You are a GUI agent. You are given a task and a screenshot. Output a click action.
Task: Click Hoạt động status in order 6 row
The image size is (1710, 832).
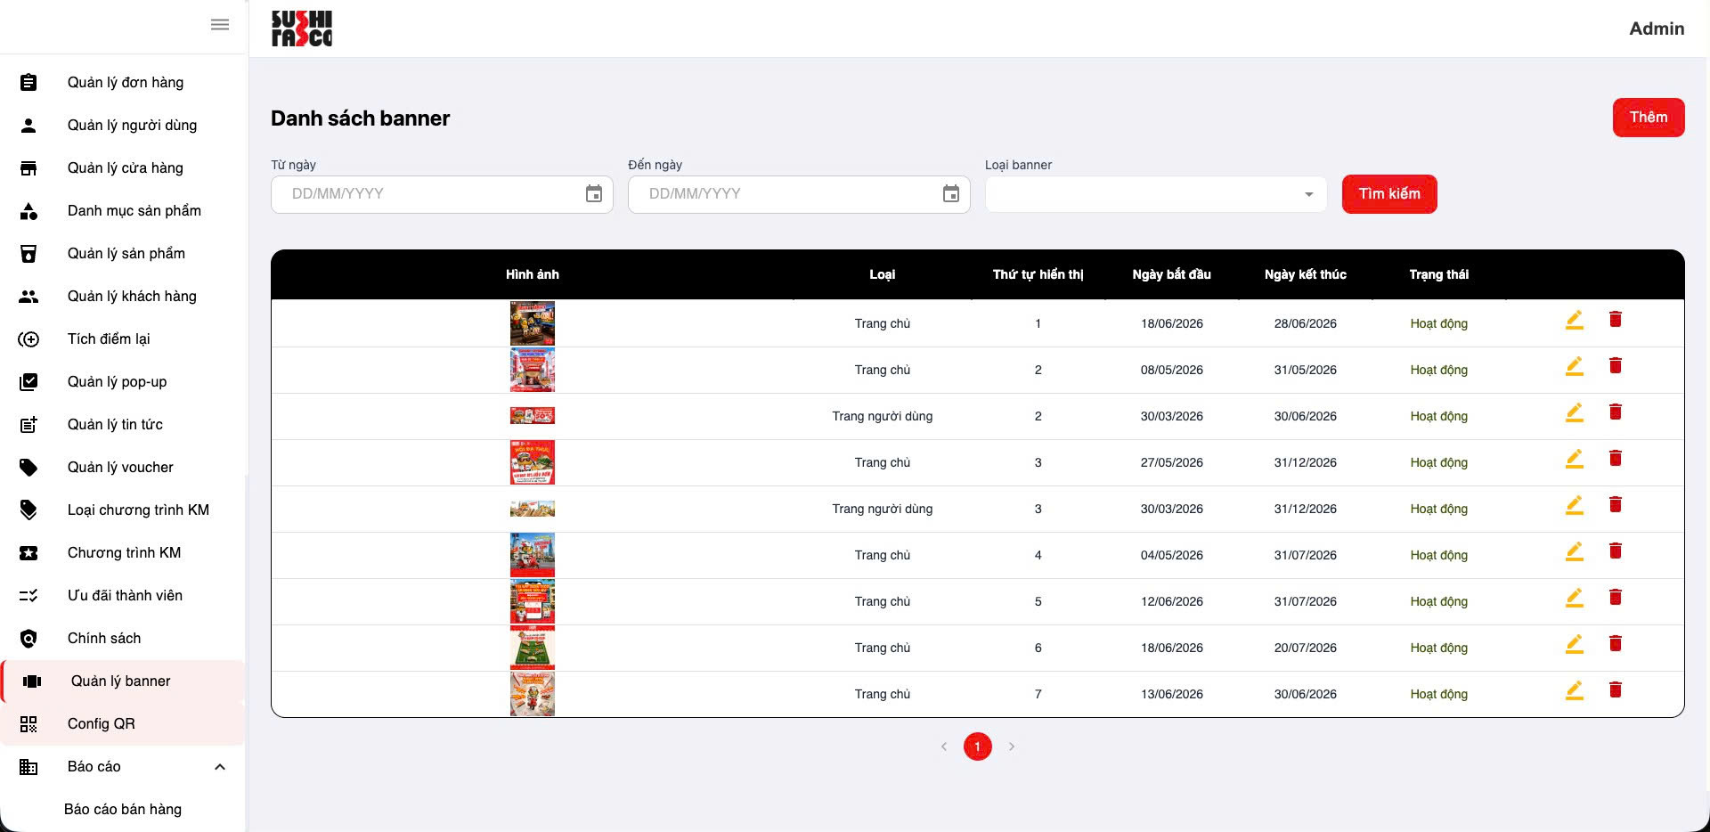1439,648
